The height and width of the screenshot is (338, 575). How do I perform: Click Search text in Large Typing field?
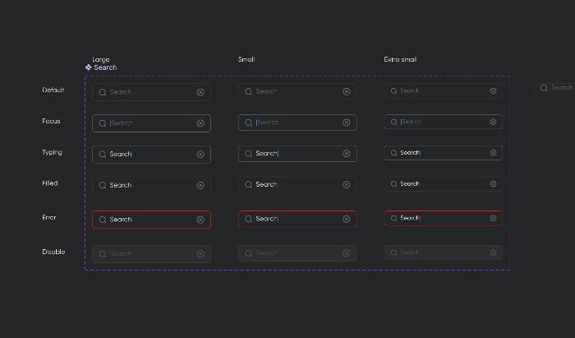[121, 154]
